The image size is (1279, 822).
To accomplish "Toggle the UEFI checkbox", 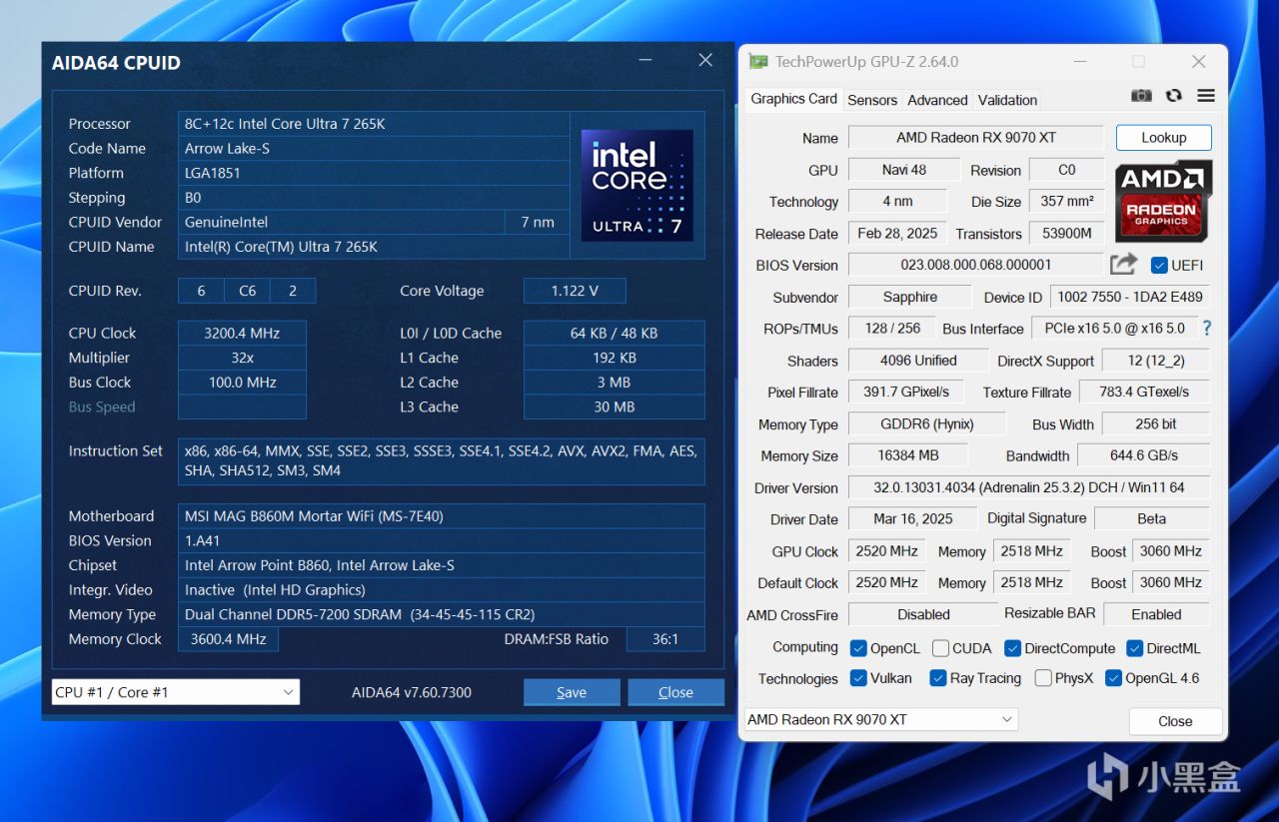I will pyautogui.click(x=1159, y=266).
